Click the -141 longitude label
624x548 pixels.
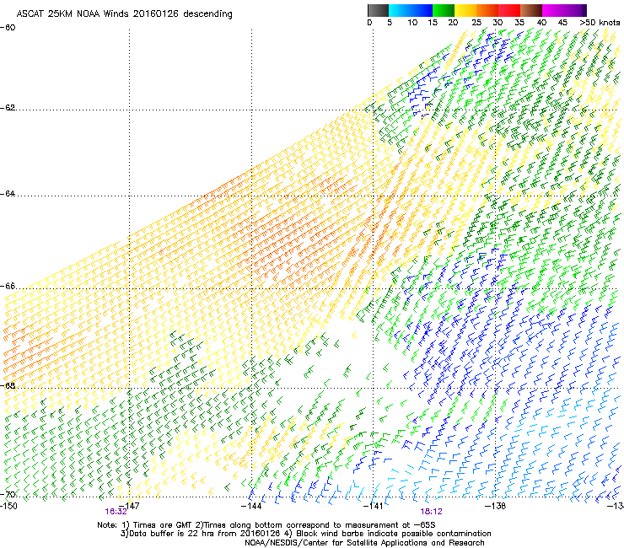coord(373,506)
